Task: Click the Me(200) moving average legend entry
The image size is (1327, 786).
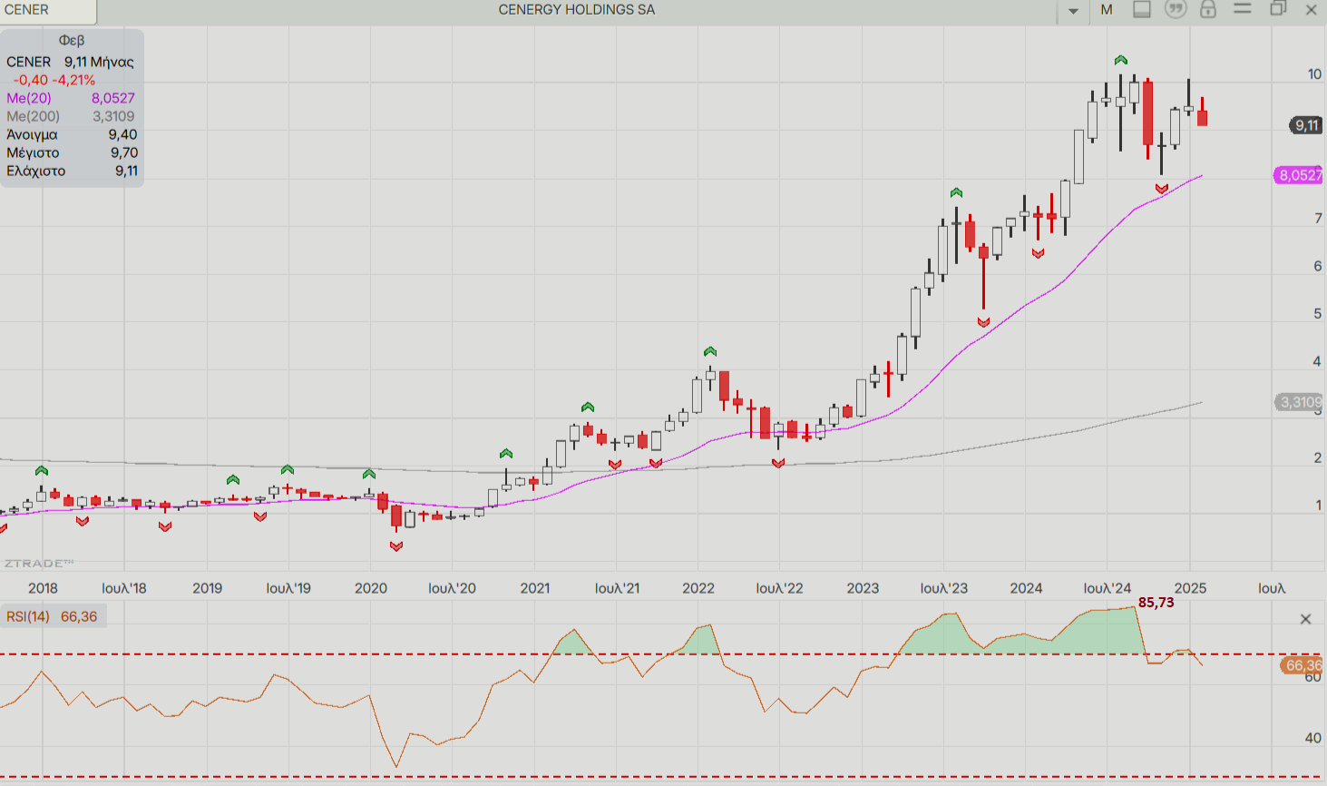Action: click(x=33, y=116)
